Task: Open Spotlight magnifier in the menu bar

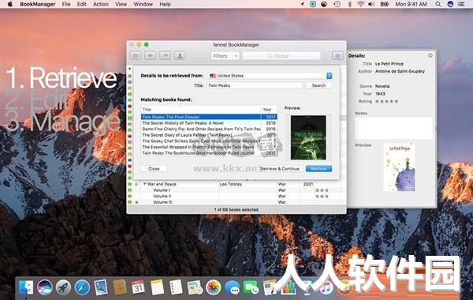Action: (438, 4)
